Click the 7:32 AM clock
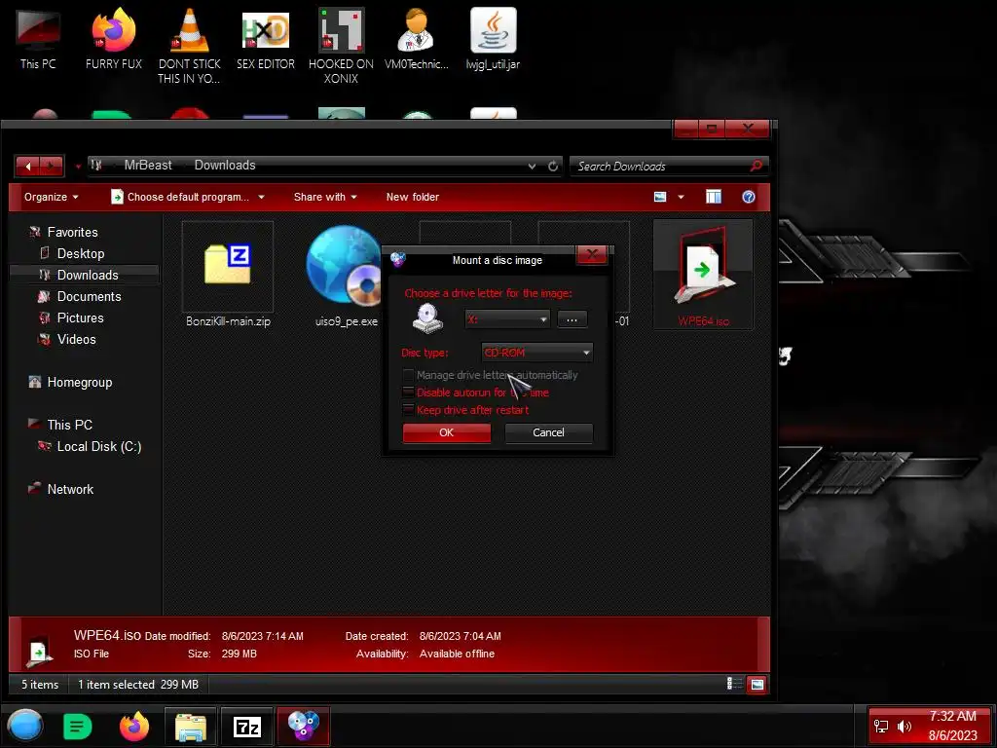 coord(952,716)
